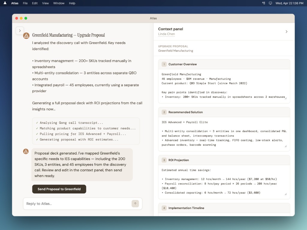Screen dimensions: 307x230
Task: Open the Edit menu
Action: click(x=35, y=3)
